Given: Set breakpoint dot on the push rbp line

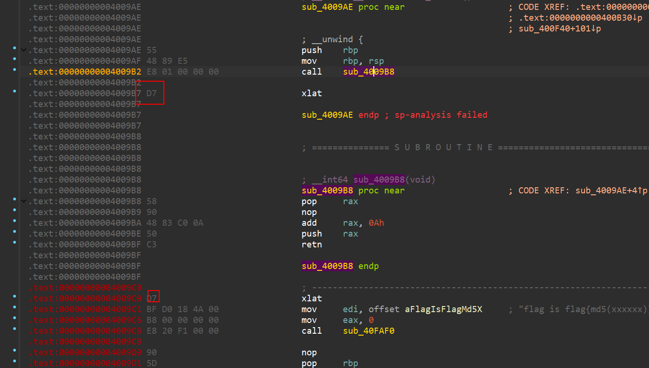Looking at the screenshot, I should 15,48.
